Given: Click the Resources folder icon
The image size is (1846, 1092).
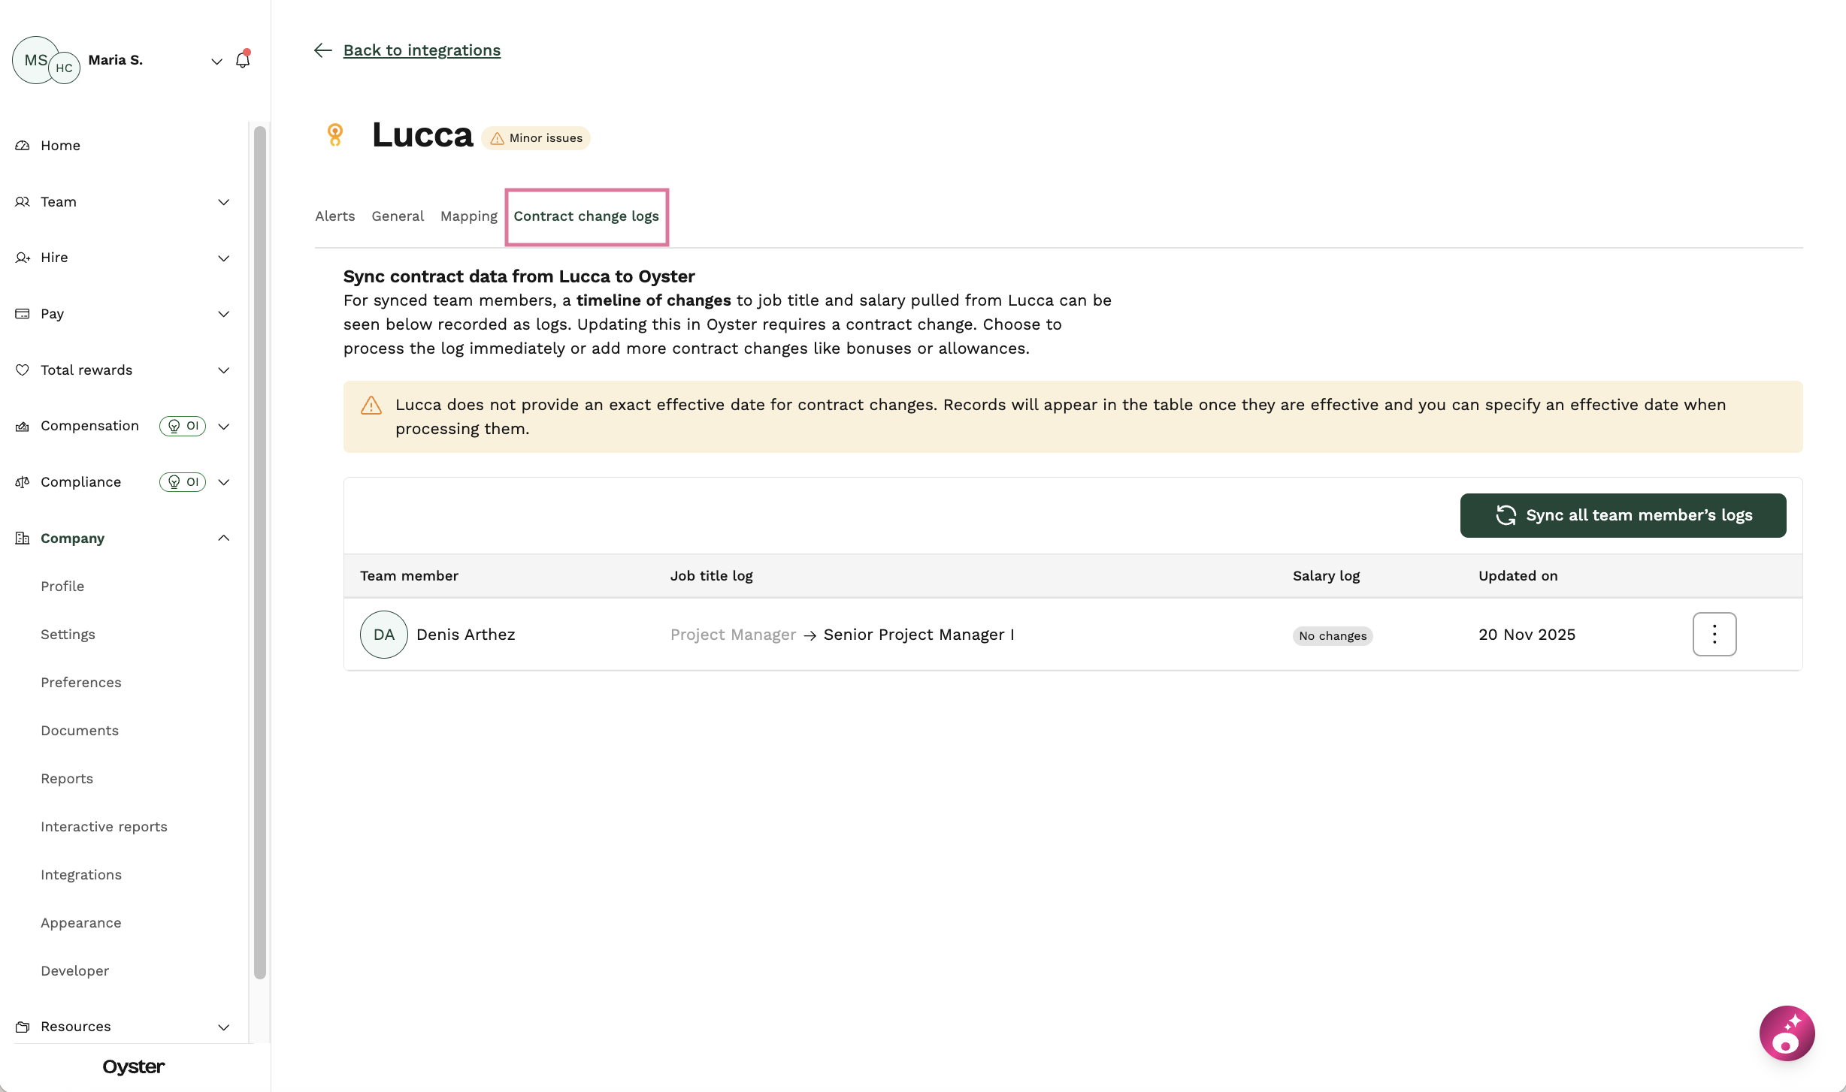Looking at the screenshot, I should coord(23,1027).
